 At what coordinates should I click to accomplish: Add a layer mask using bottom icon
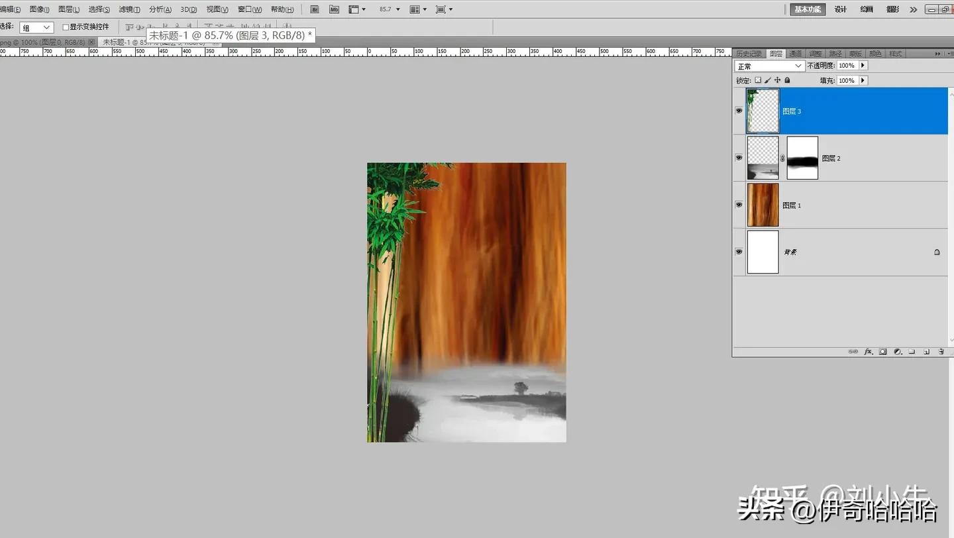pos(882,352)
